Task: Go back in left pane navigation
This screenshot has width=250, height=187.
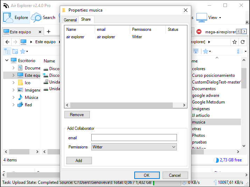Action: 7,42
